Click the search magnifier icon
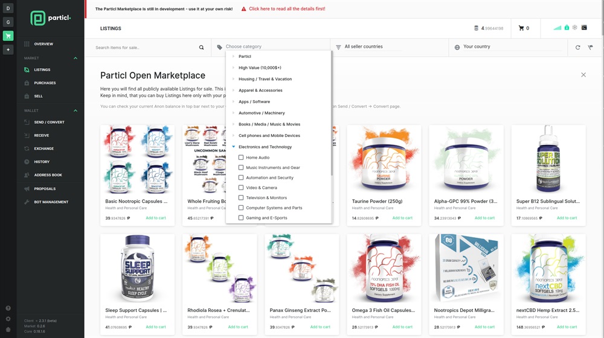This screenshot has height=338, width=604. pos(202,47)
